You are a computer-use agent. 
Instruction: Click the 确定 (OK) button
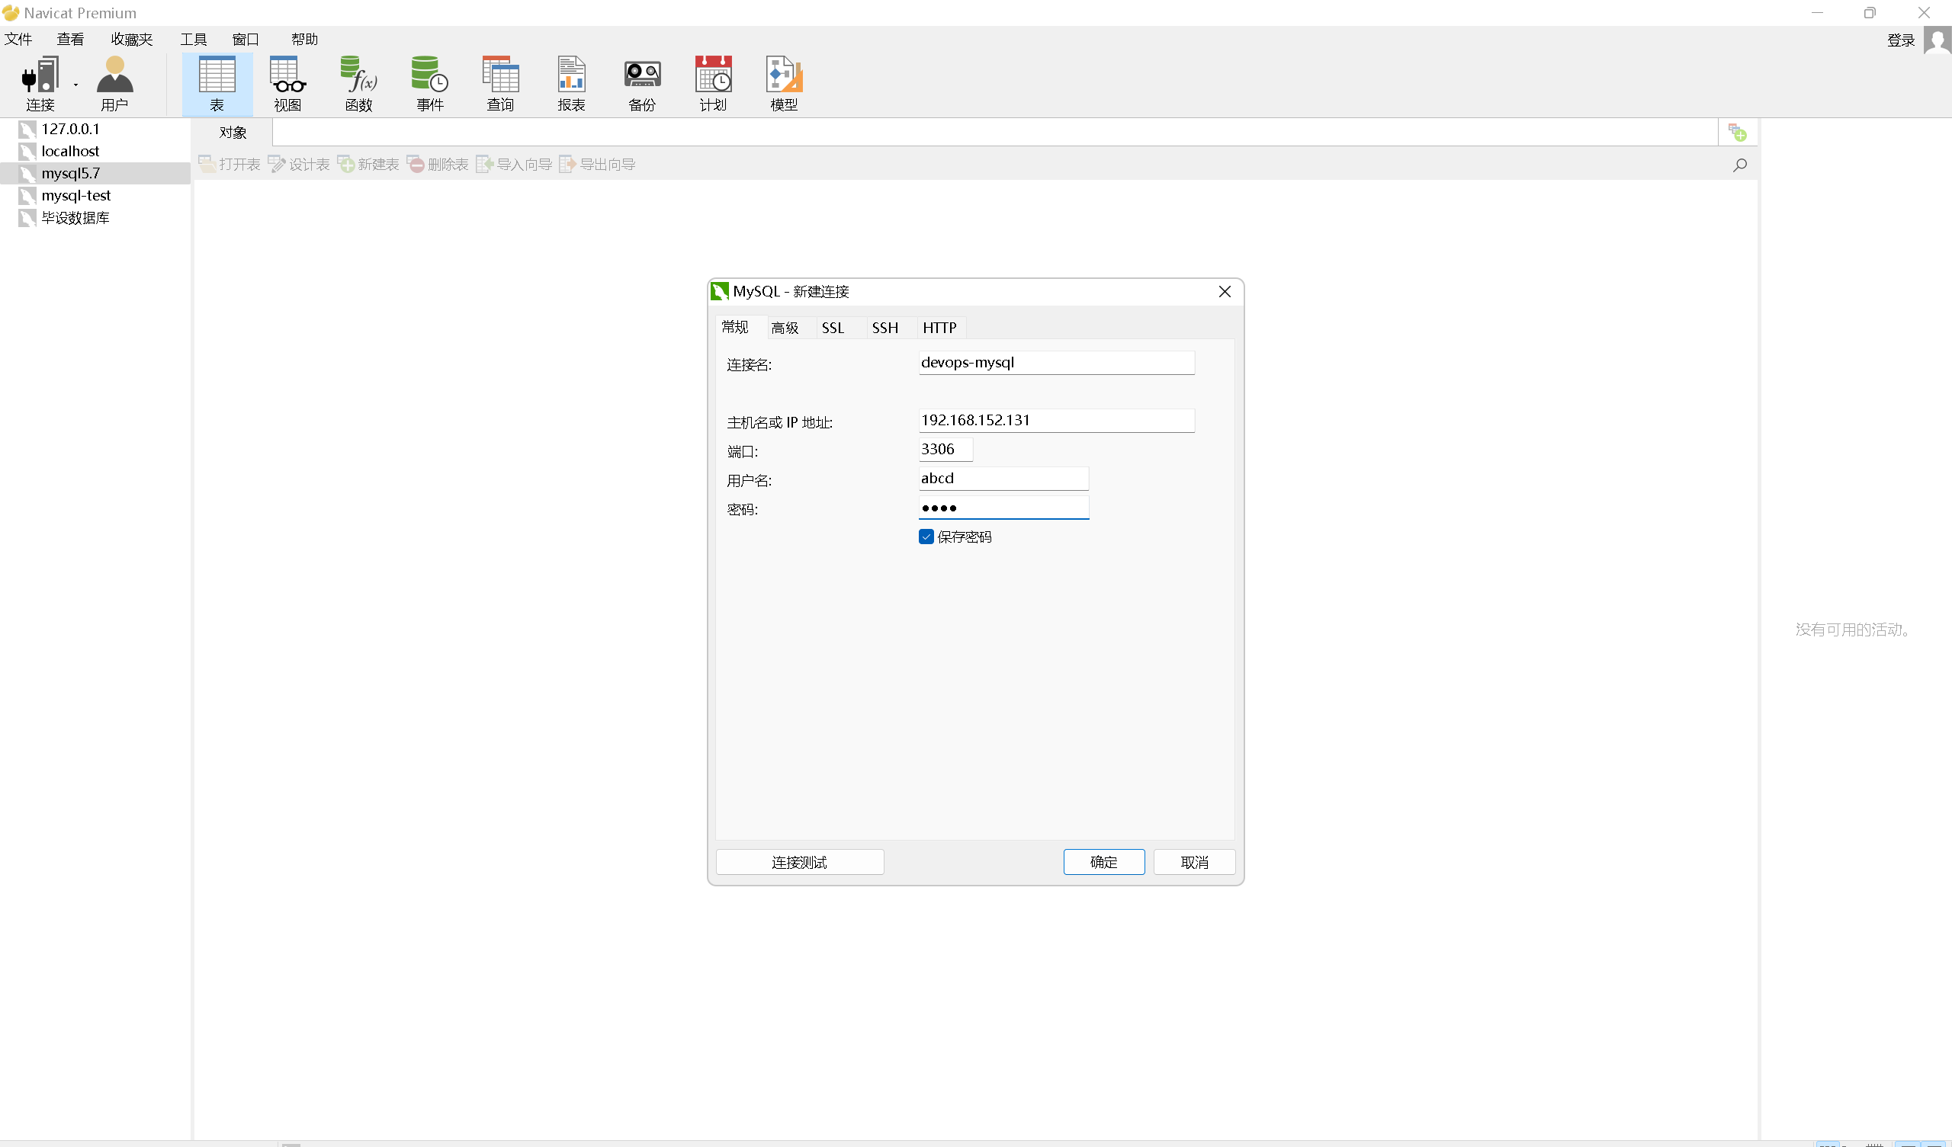(x=1104, y=862)
